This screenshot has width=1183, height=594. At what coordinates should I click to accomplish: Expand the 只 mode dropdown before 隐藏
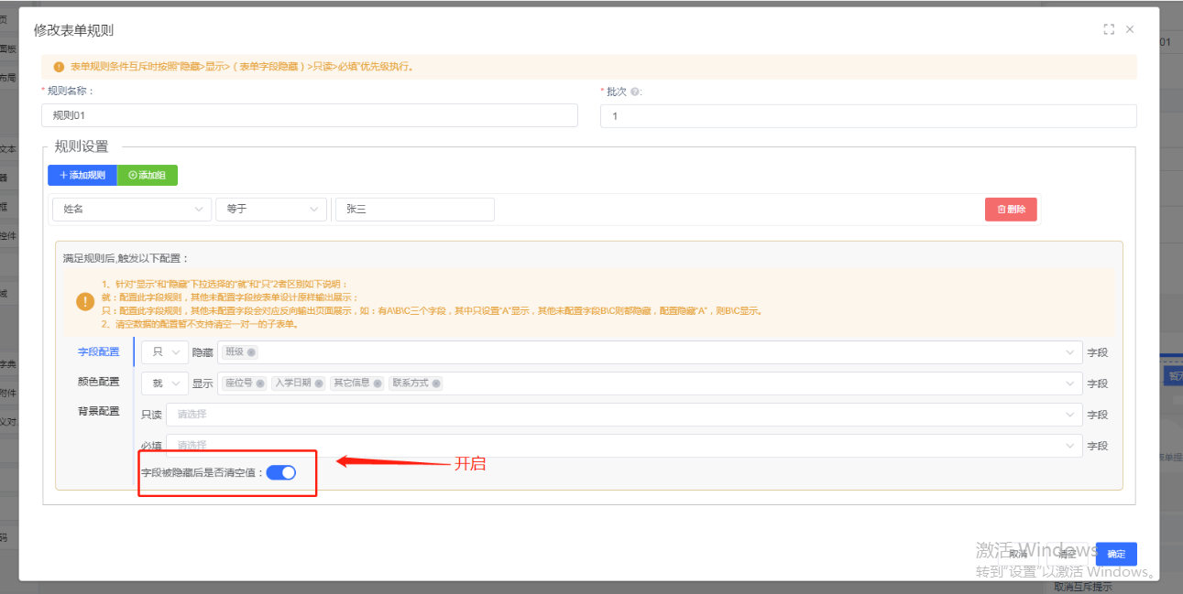click(165, 352)
